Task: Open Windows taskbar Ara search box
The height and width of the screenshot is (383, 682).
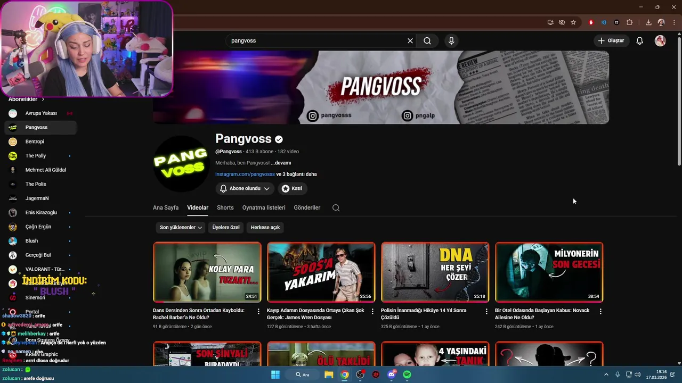Action: point(303,374)
